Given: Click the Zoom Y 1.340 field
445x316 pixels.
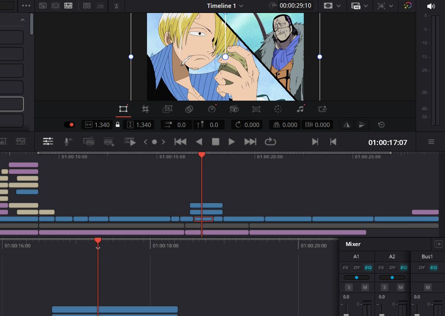Looking at the screenshot, I should (139, 125).
